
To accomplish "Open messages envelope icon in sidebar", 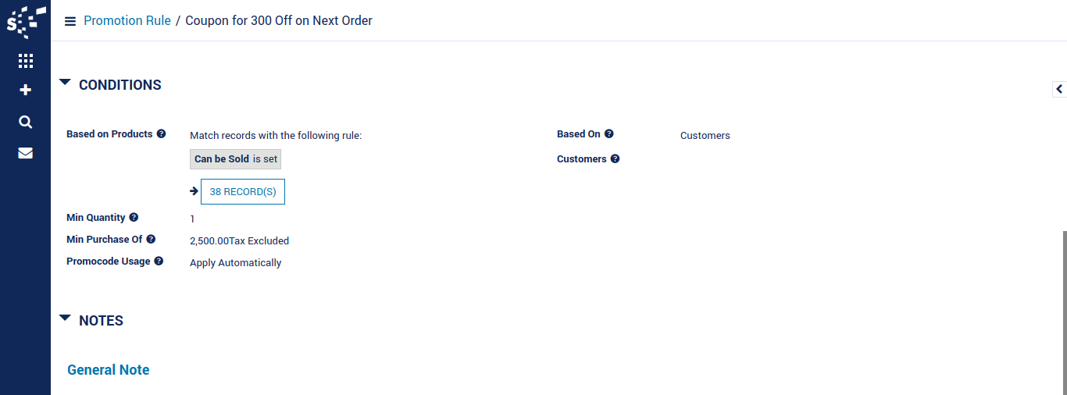I will (x=26, y=153).
